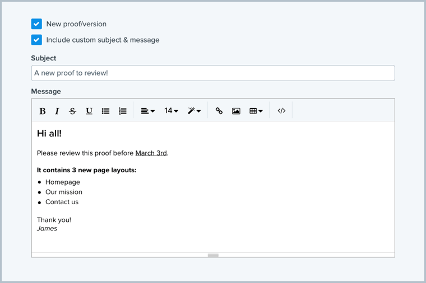
Task: Open the font size 14 dropdown
Action: (171, 111)
